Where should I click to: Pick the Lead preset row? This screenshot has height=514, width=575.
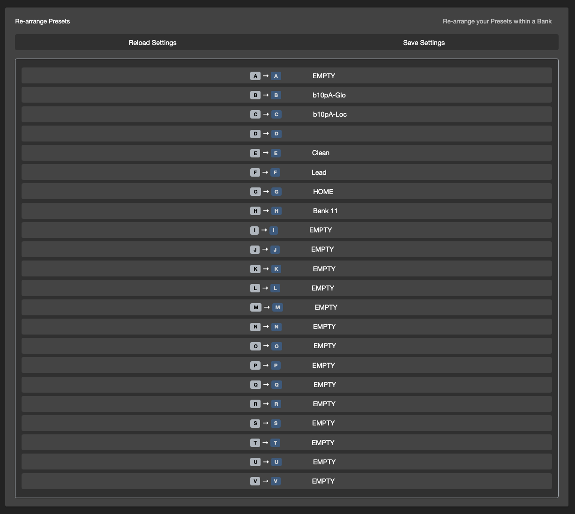click(x=319, y=172)
